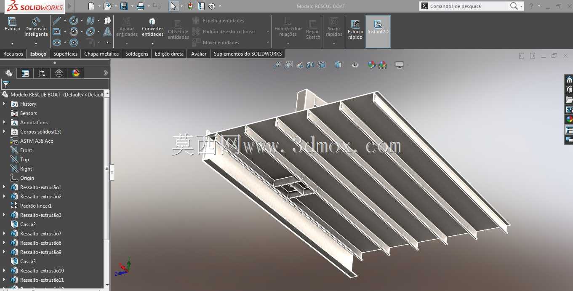Viewport: 573px width, 291px height.
Task: Click Zoom to Fit in the view toolbar
Action: pyautogui.click(x=277, y=65)
